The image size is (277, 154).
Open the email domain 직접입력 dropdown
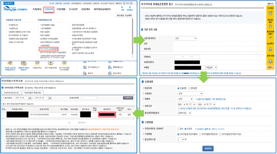[x=212, y=67]
